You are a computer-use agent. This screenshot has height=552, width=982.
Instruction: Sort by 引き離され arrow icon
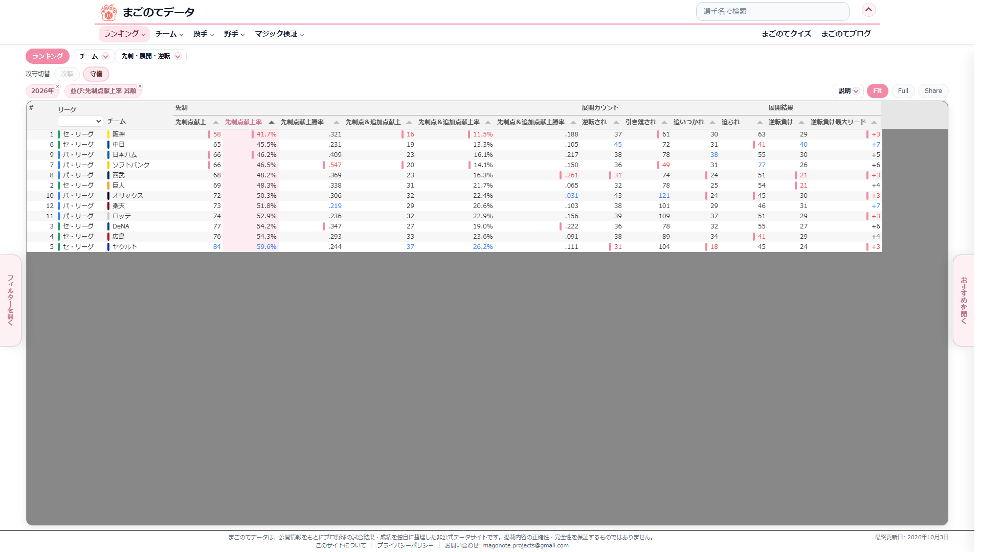[x=664, y=122]
